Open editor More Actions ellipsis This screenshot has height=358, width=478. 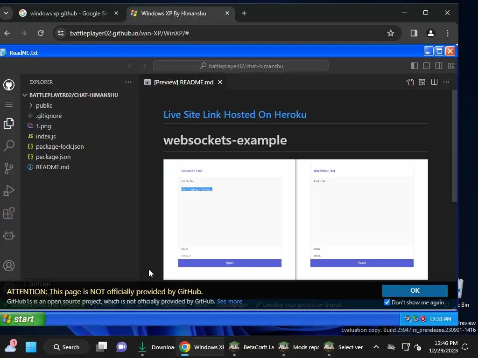tap(446, 82)
